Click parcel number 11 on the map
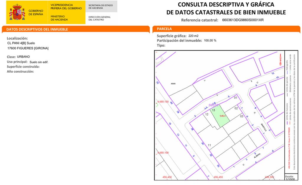This screenshot has height=185, width=302. tap(209, 145)
